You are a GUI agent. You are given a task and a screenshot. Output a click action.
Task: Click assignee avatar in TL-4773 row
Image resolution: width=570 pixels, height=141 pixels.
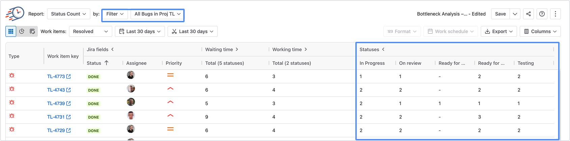click(131, 75)
